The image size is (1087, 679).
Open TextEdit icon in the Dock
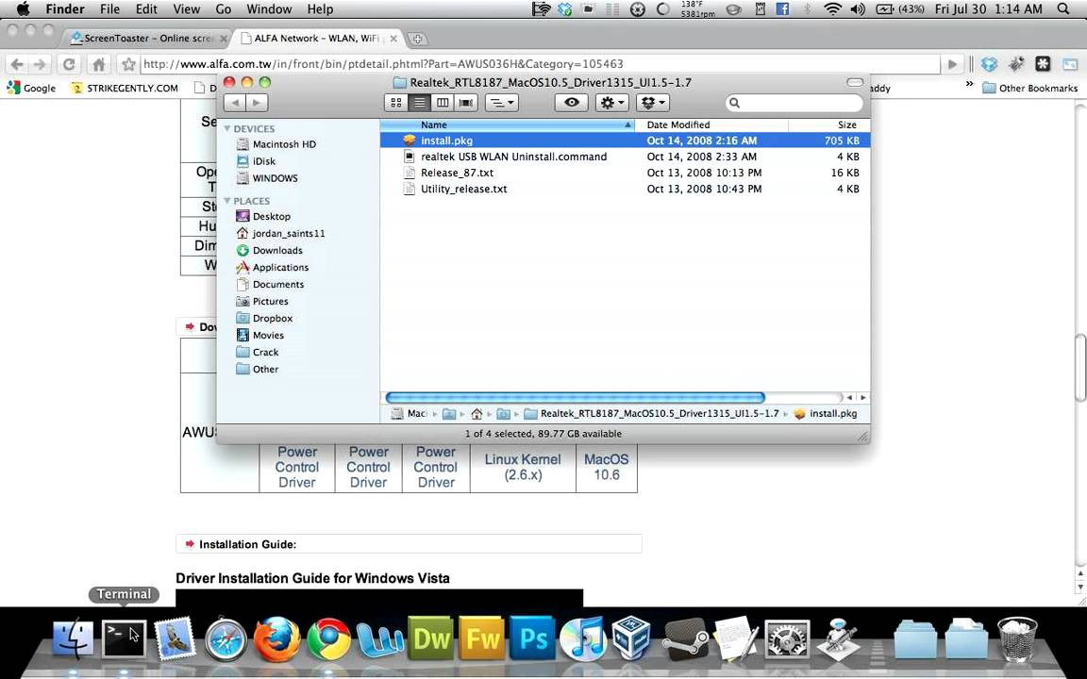(736, 638)
